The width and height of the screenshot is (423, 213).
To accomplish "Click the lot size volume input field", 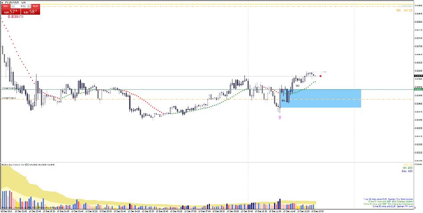I will [20, 6].
